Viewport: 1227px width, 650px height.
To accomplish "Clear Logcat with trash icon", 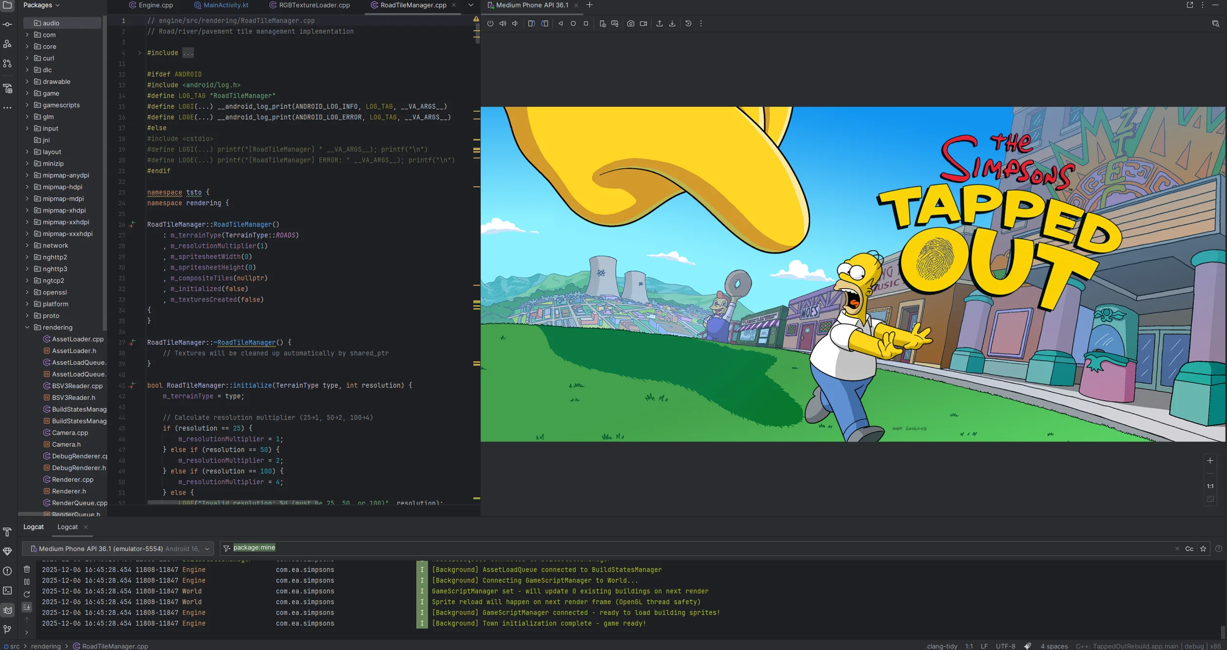I will point(27,569).
